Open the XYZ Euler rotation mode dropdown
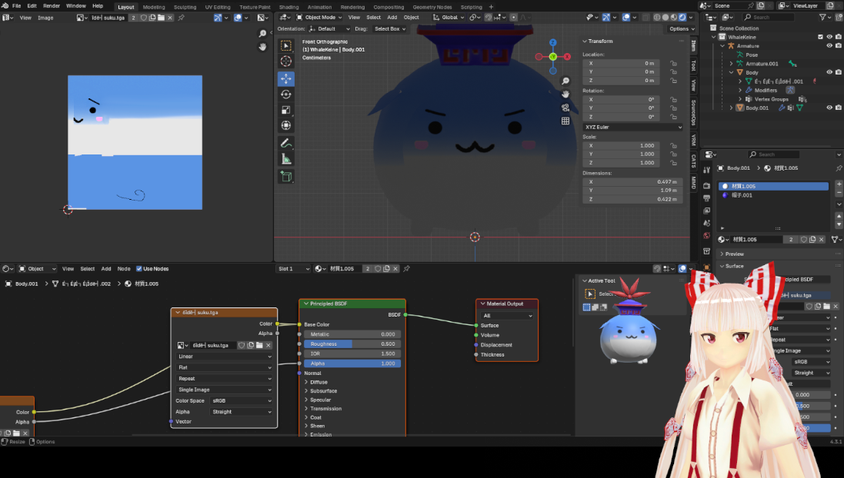 tap(632, 127)
